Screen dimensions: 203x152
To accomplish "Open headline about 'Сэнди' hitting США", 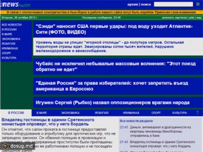I will (114, 29).
